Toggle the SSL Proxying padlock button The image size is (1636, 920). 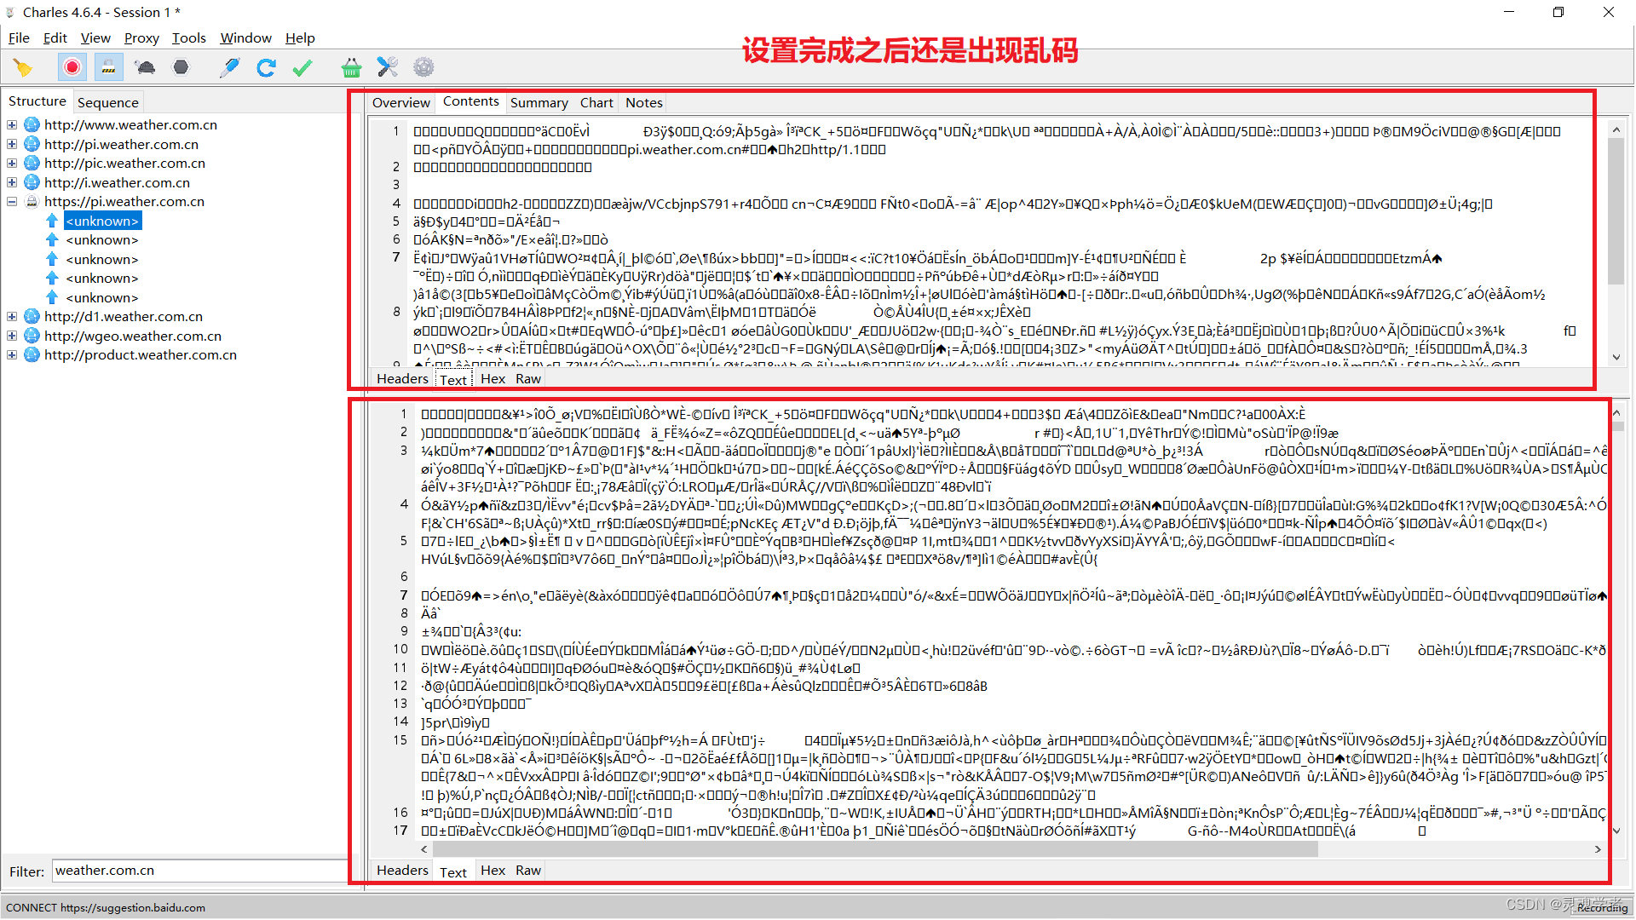(108, 67)
